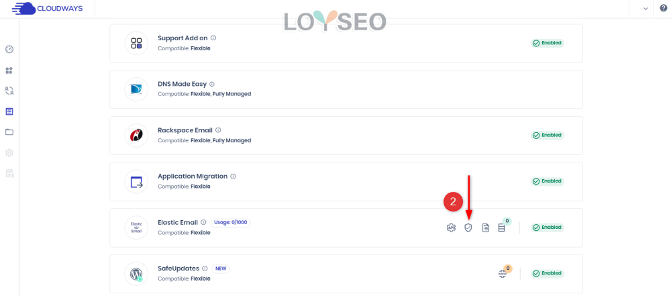Click the Rackspace Email title
Viewport: 671px width, 296px height.
pos(185,130)
